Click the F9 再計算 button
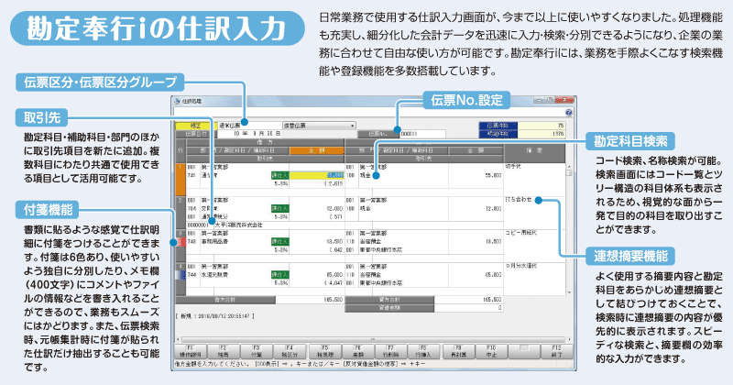 pos(459,352)
